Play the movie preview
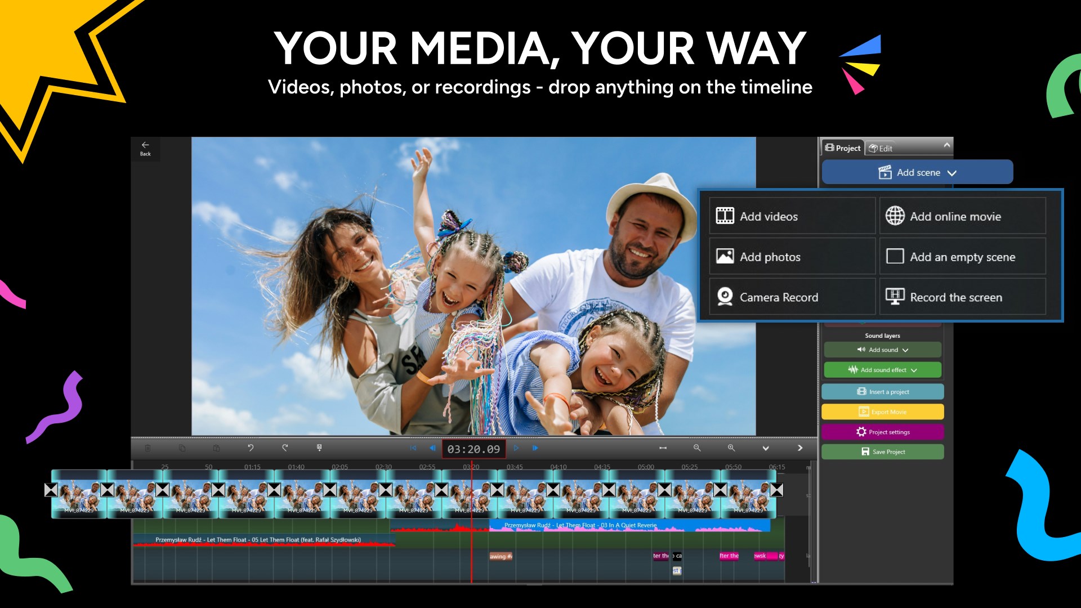The width and height of the screenshot is (1081, 608). (516, 448)
